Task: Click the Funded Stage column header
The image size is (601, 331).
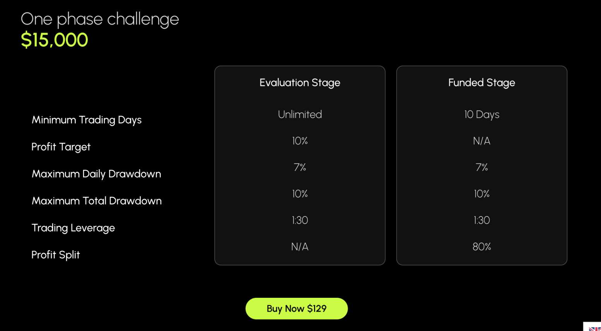Action: (x=481, y=83)
